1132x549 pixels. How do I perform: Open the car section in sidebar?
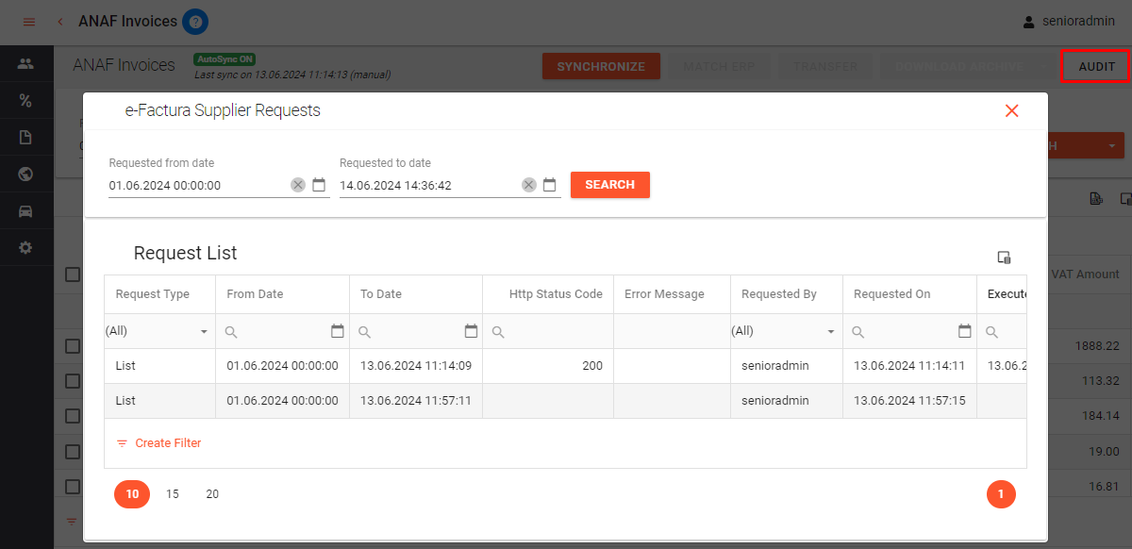point(25,211)
